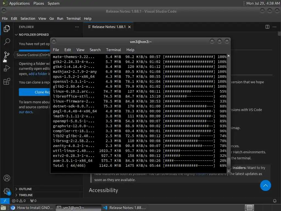281x211 pixels.
Task: Switch to Release Notes taskbar window
Action: point(124,208)
